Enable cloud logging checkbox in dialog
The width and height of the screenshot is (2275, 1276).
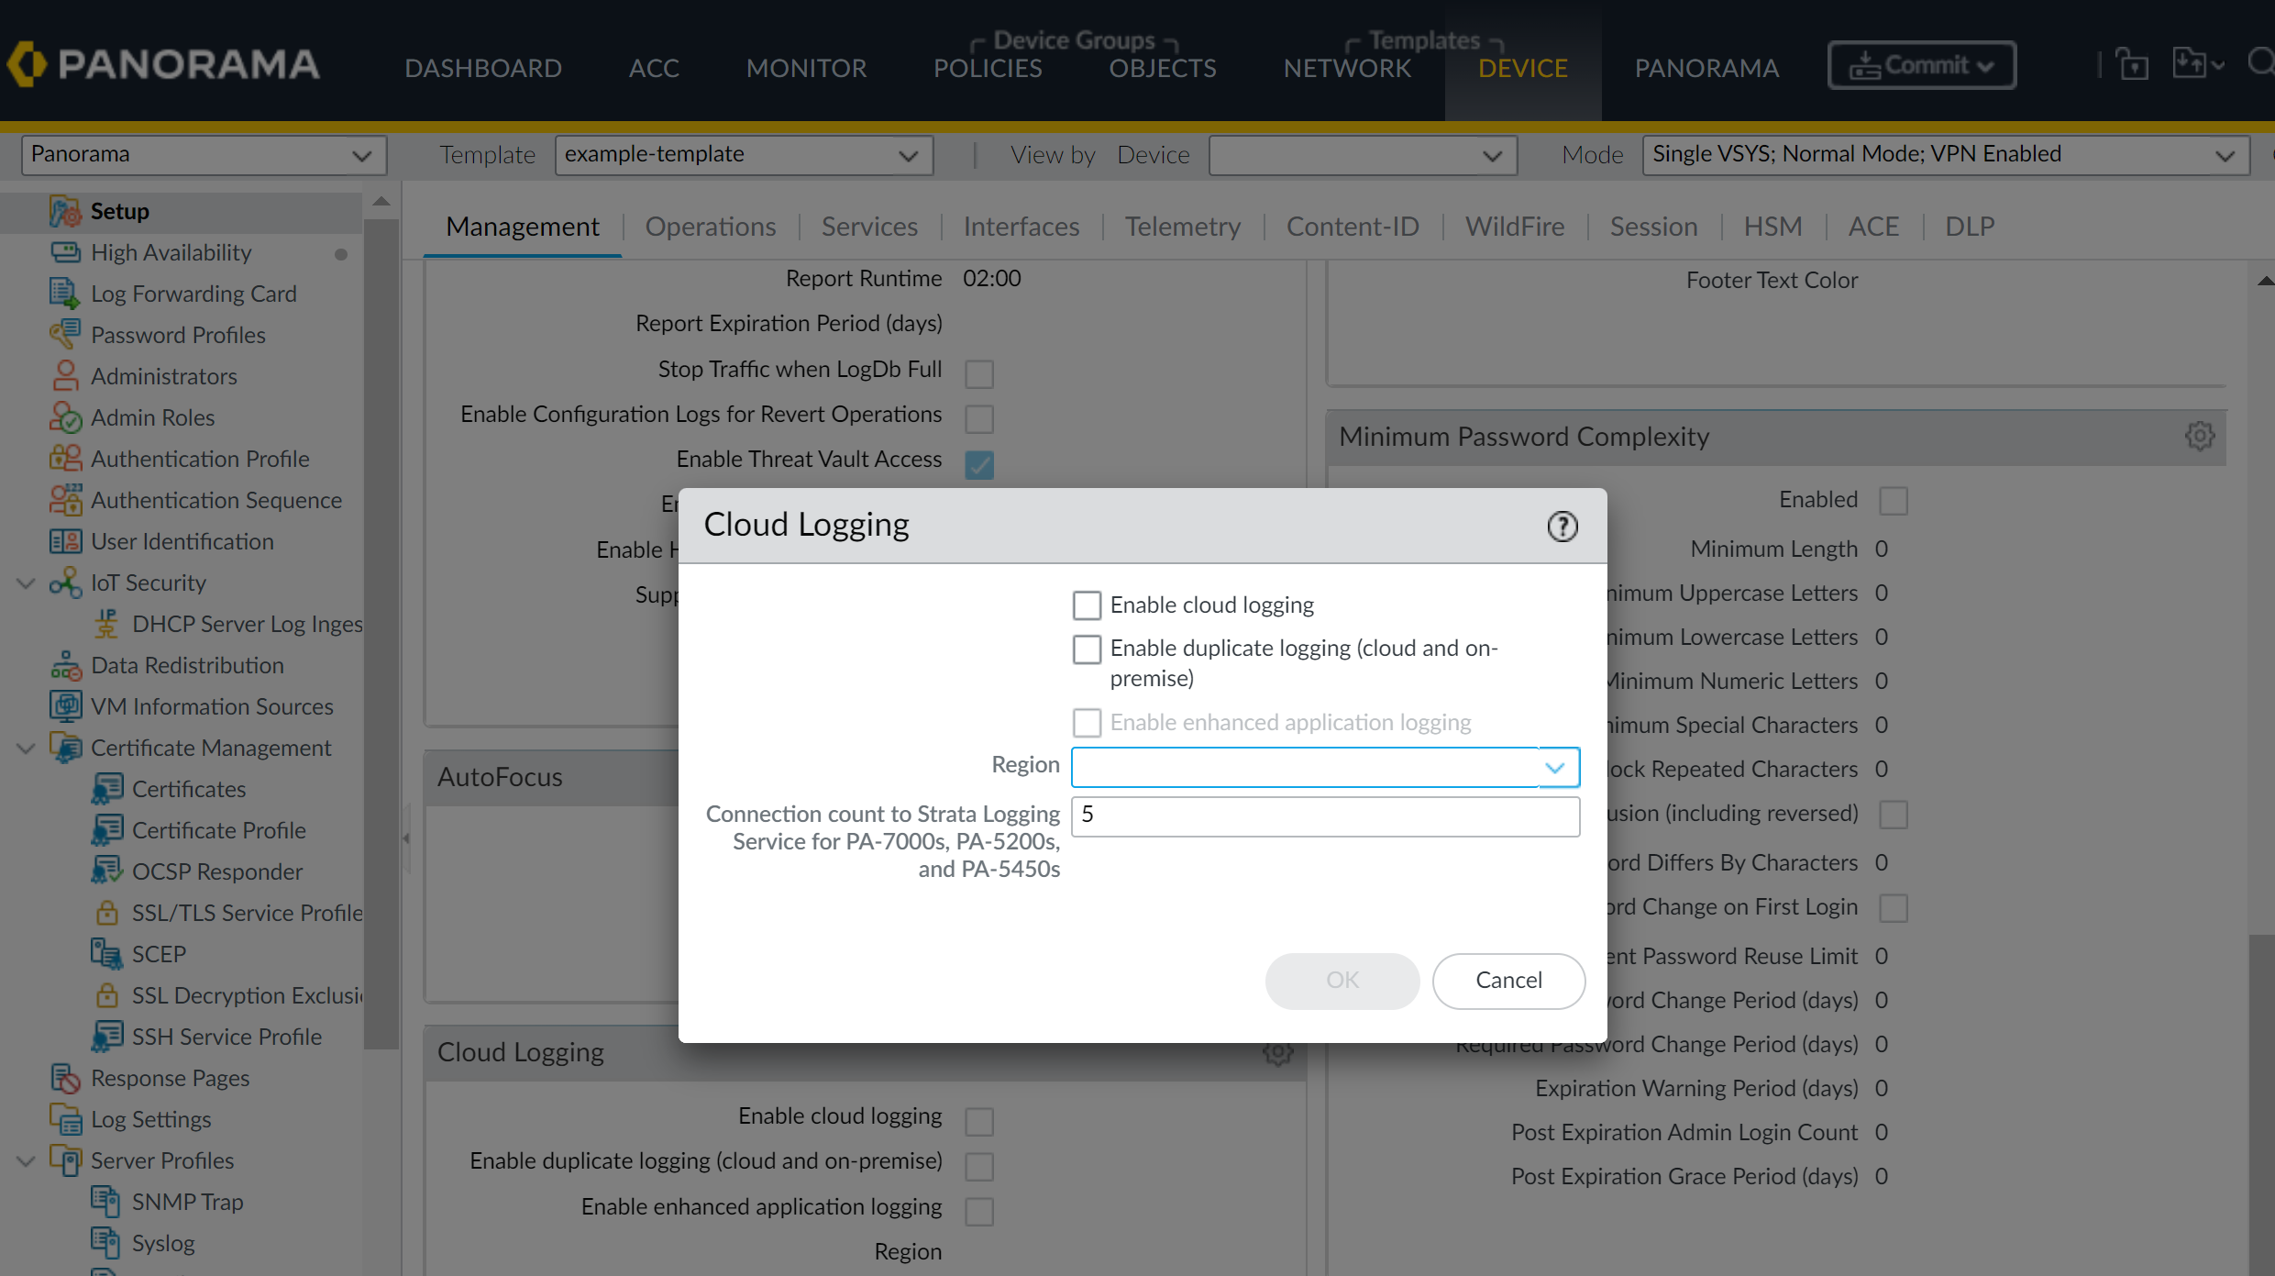[x=1087, y=605]
